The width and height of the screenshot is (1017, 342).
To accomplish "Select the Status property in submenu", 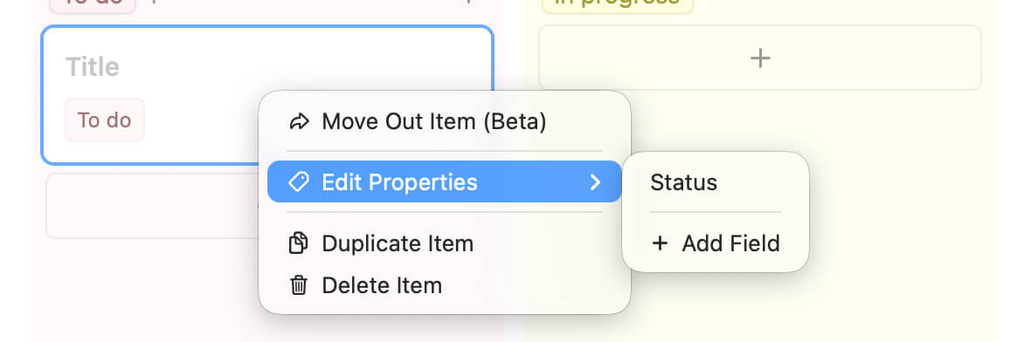I will click(x=683, y=182).
